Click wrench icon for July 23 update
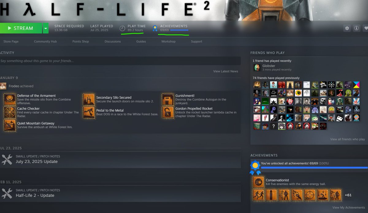Viewport: 368px width, 213px height. [x=7, y=159]
